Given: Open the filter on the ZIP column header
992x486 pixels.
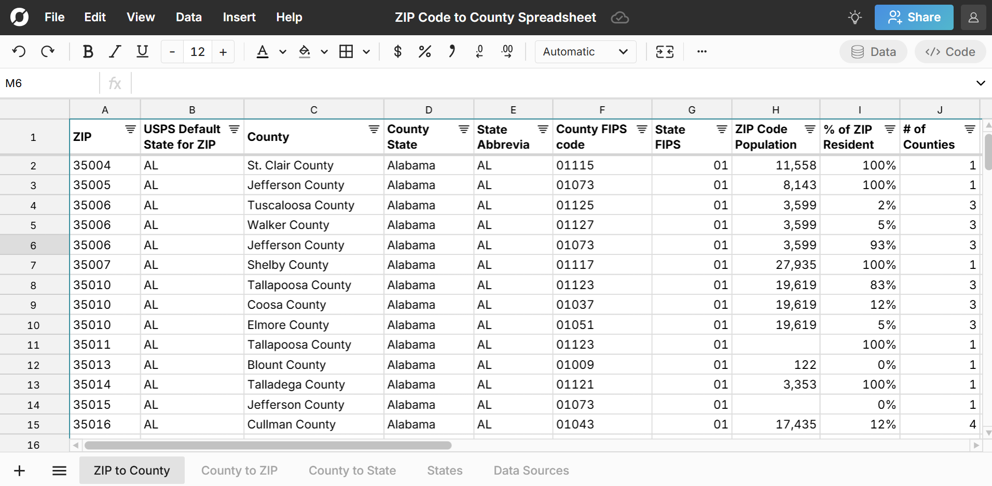Looking at the screenshot, I should coord(130,129).
